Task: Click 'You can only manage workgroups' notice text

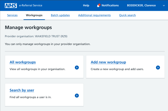Action: click(x=48, y=44)
